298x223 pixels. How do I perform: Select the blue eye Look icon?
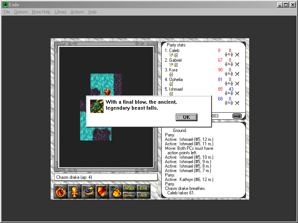click(88, 191)
